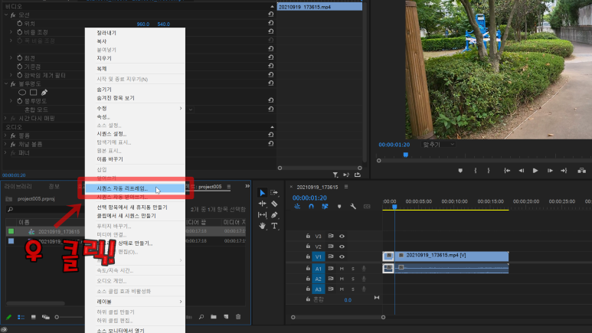592x333 pixels.
Task: Expand the Volume audio effect
Action: point(5,135)
